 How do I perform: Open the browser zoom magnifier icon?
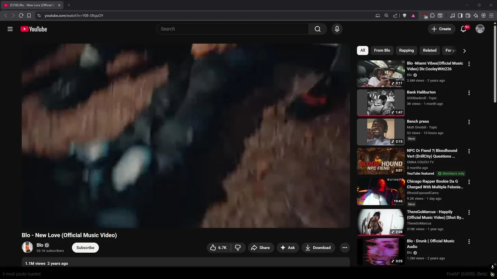click(x=386, y=15)
